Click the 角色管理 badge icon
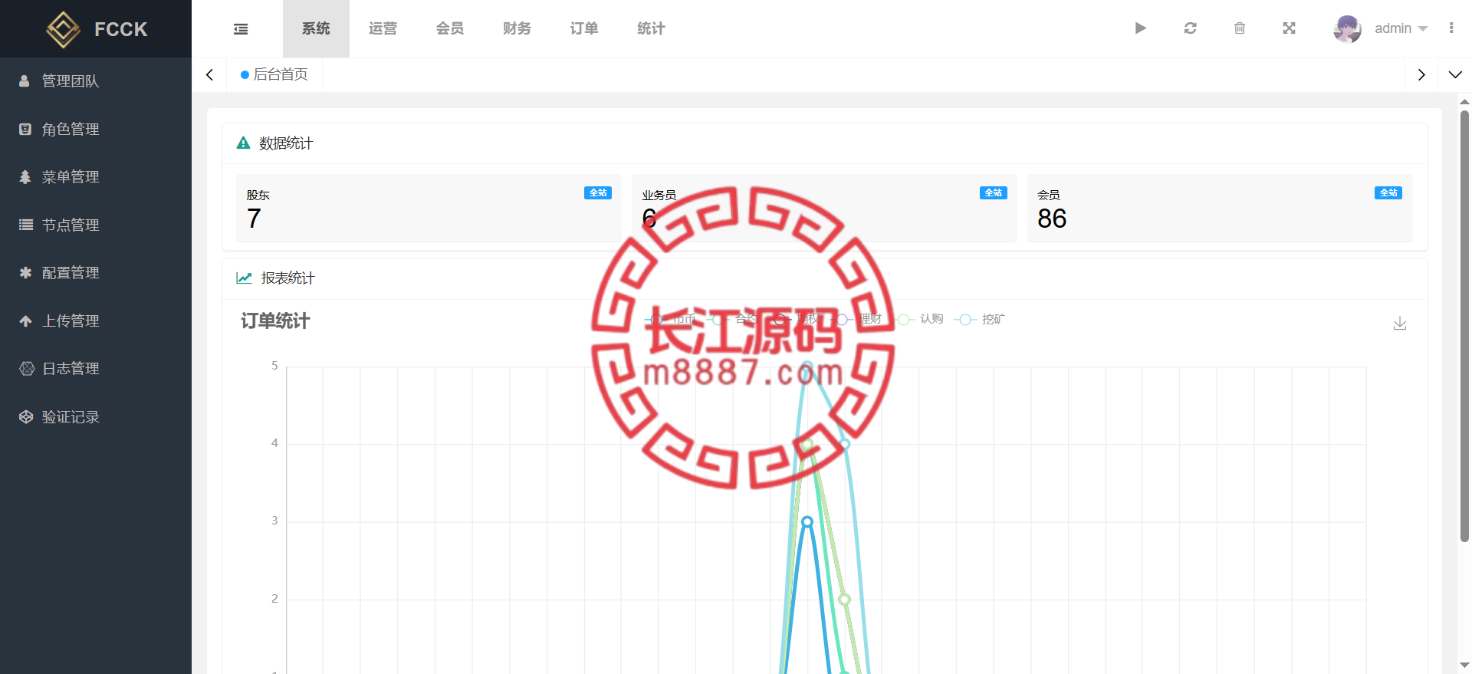The image size is (1472, 674). [x=25, y=129]
